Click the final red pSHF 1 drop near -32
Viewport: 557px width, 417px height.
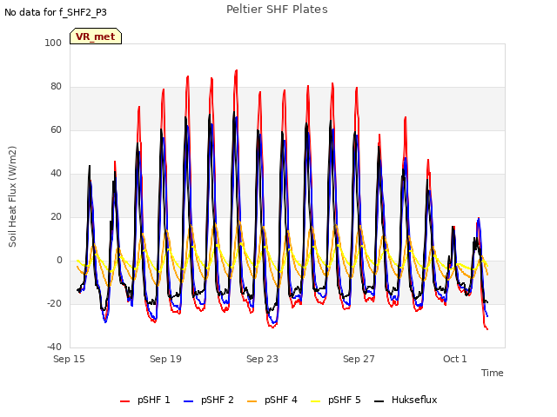point(487,328)
